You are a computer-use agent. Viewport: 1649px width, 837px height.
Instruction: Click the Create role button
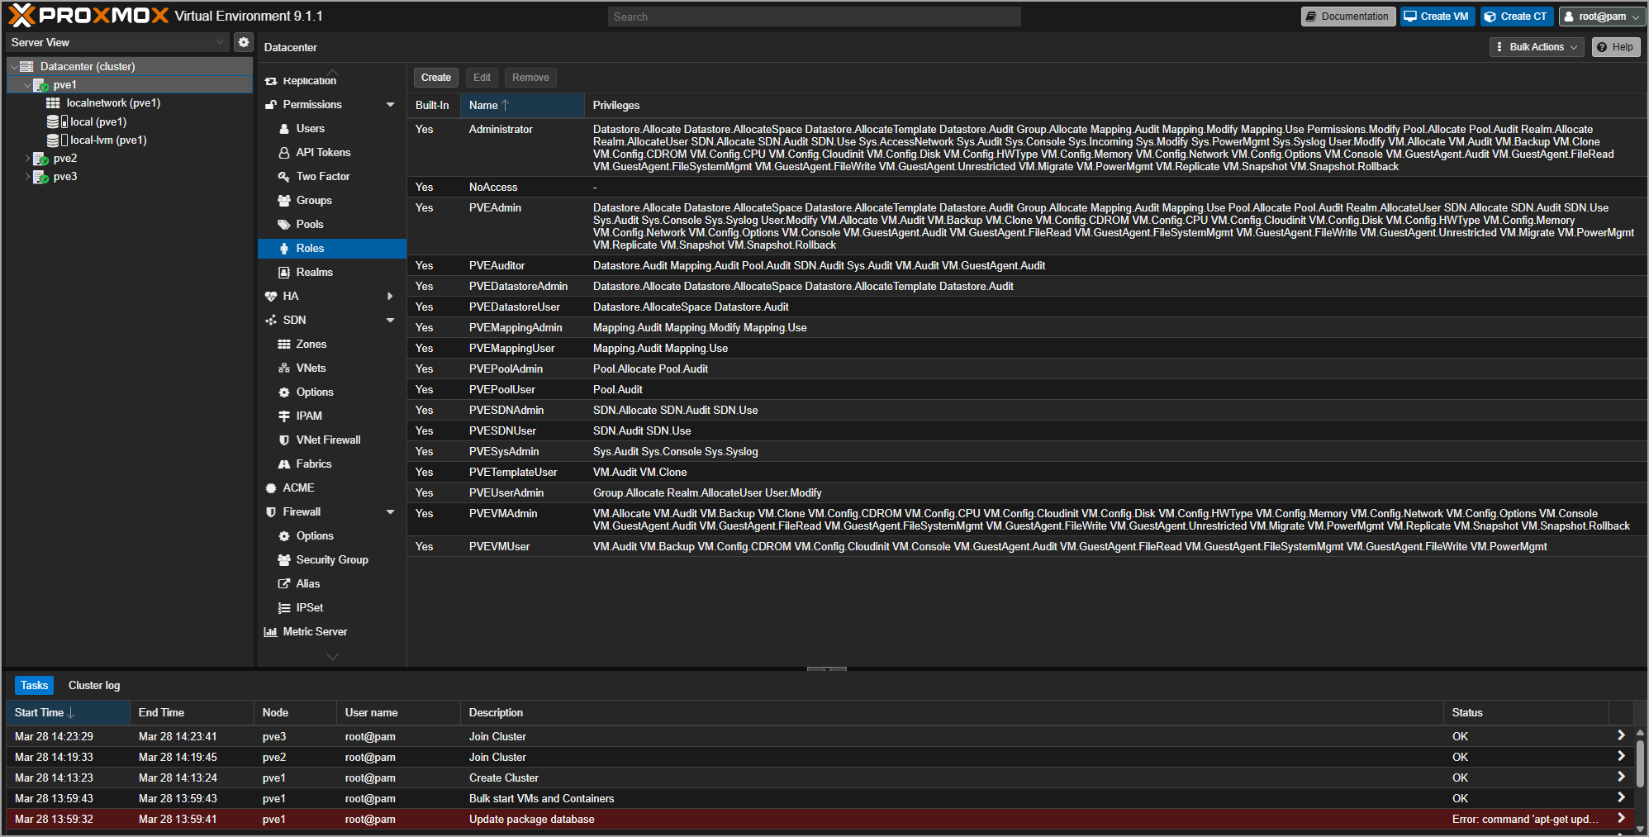[x=436, y=78]
